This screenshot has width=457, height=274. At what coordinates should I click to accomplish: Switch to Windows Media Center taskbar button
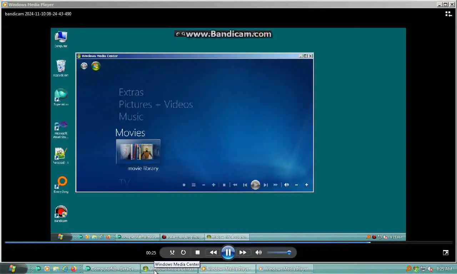click(169, 269)
